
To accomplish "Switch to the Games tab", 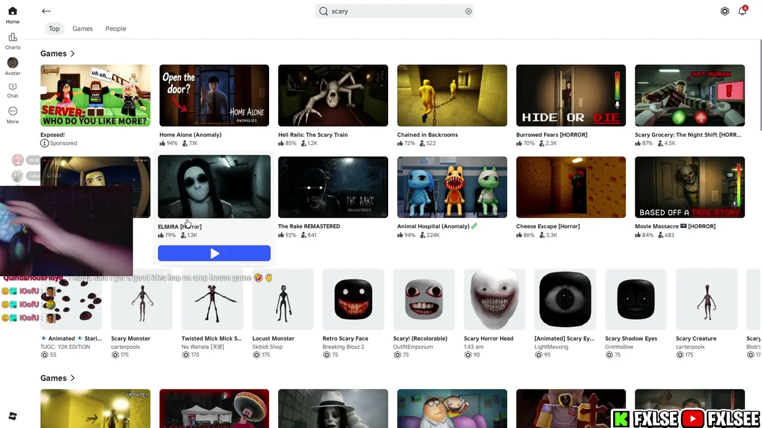I will [82, 29].
